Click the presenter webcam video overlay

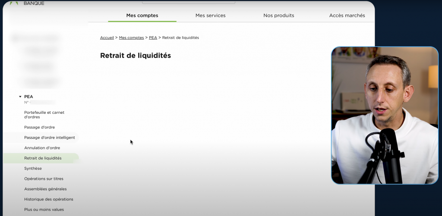coord(384,116)
